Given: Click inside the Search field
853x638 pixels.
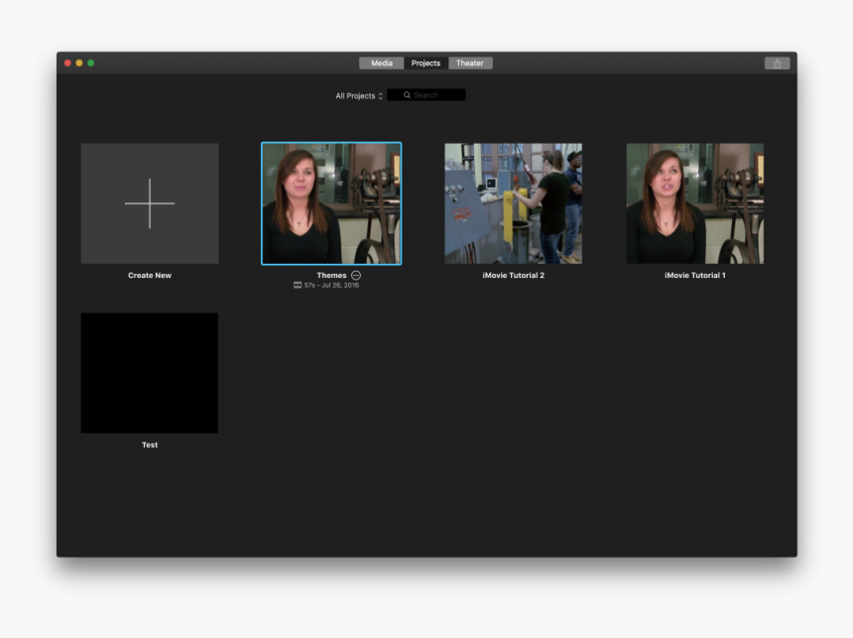Looking at the screenshot, I should coord(431,94).
